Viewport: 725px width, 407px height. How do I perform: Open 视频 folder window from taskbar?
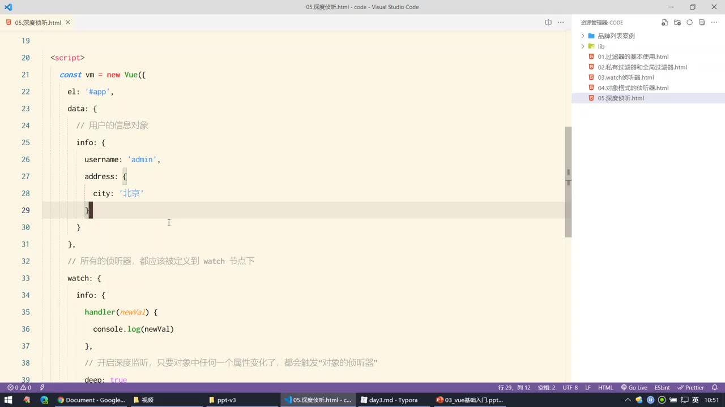click(x=167, y=400)
